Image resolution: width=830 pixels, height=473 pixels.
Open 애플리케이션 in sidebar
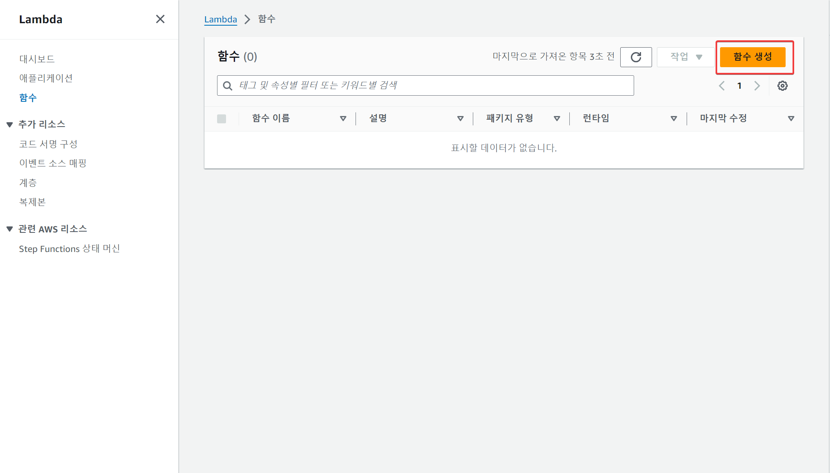coord(46,78)
